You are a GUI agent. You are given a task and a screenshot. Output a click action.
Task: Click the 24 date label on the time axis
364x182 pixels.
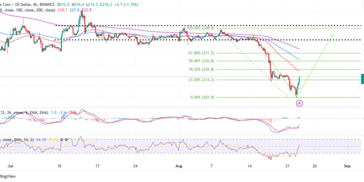[x=135, y=166]
